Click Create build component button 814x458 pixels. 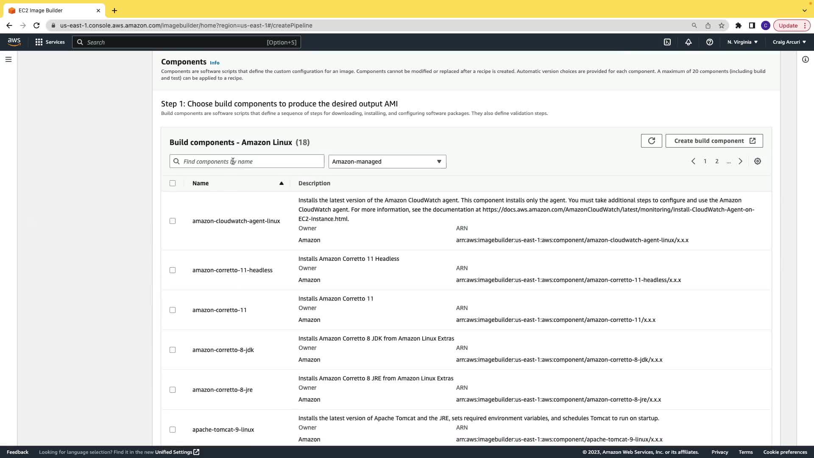tap(714, 141)
